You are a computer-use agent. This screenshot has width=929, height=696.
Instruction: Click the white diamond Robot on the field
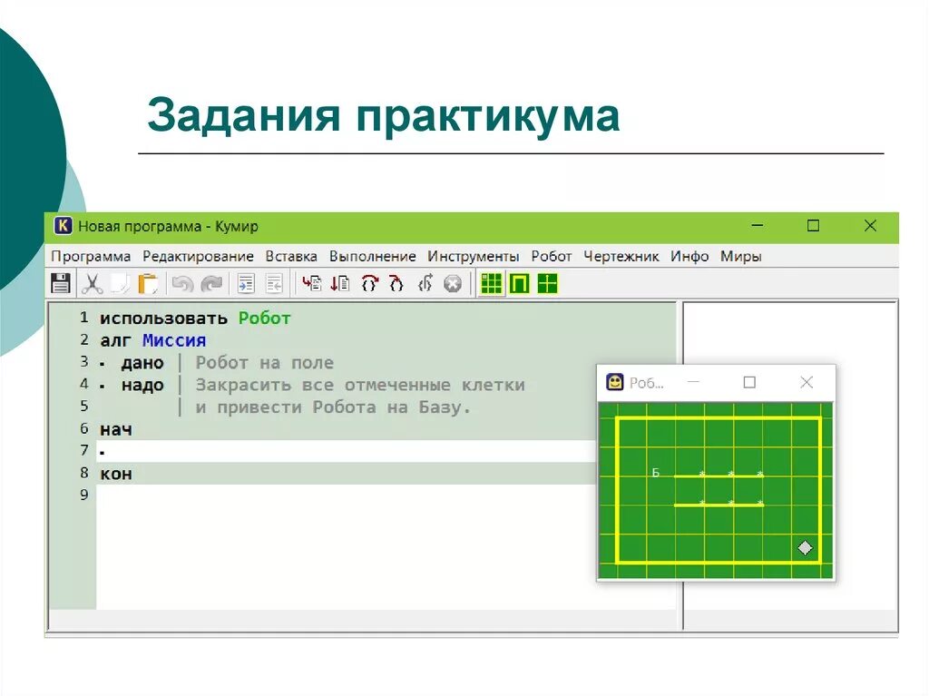806,548
